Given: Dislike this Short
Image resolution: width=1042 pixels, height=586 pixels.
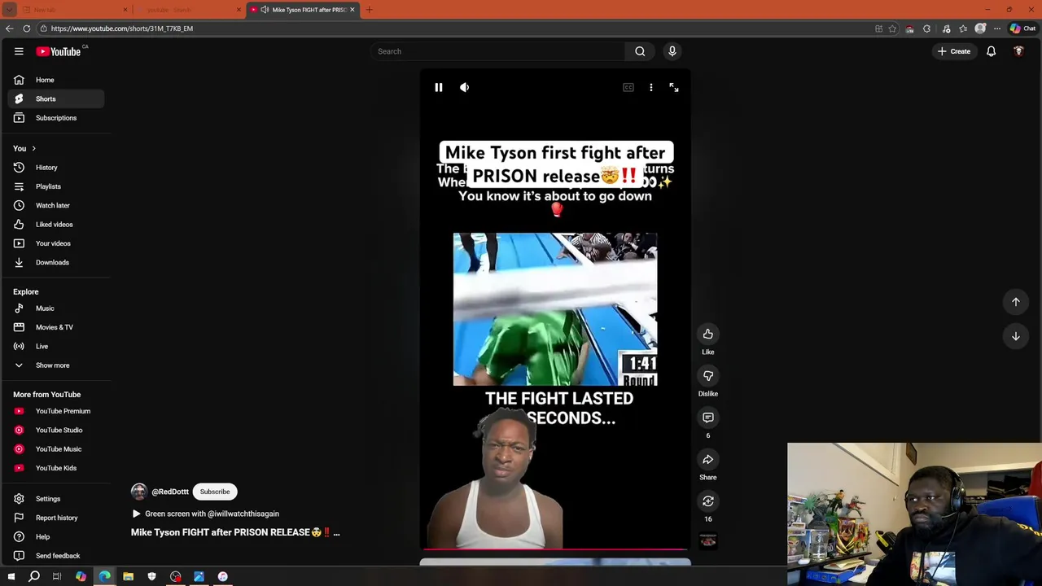Looking at the screenshot, I should 708,376.
